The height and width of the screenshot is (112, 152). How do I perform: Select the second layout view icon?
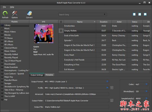coord(140,14)
